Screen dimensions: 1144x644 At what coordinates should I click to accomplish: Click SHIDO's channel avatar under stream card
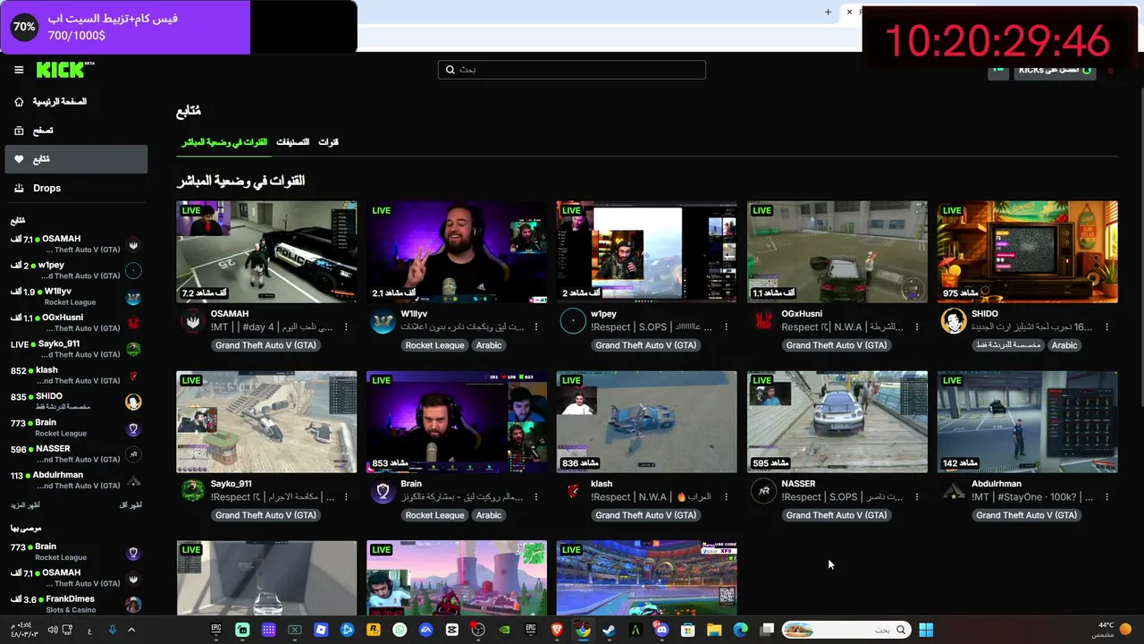click(x=954, y=321)
